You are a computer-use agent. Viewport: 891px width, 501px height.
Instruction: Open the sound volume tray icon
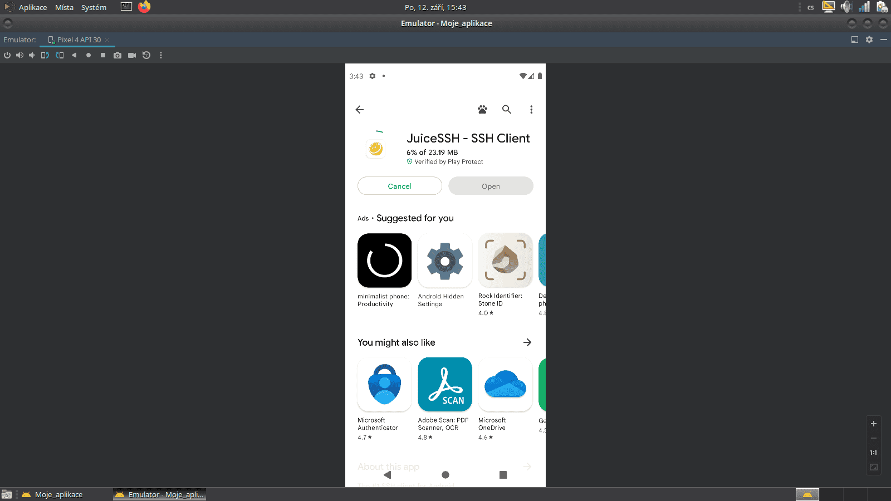[x=846, y=7]
